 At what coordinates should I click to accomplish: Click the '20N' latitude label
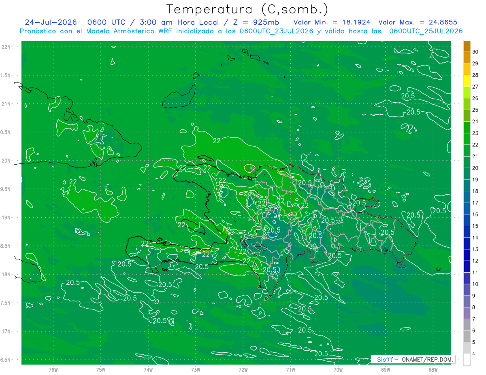(6, 161)
